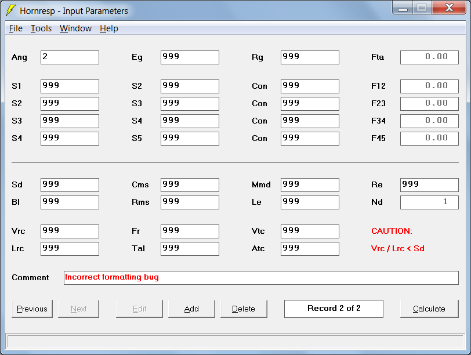Screen dimensions: 471x355
Task: Click the greyed Edit button
Action: [x=139, y=309]
